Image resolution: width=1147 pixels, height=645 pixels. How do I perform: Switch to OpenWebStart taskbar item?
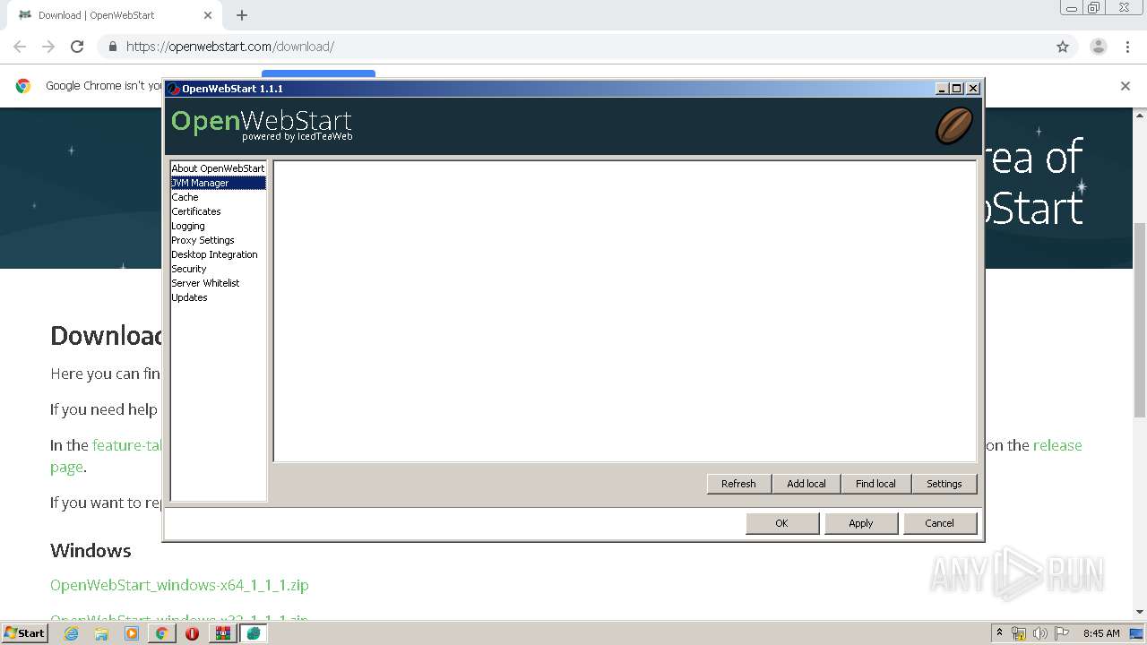pyautogui.click(x=254, y=633)
